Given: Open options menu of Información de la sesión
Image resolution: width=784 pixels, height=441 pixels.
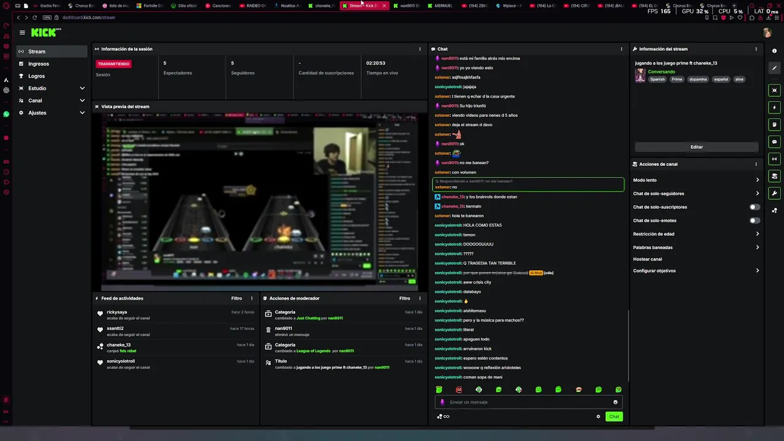Looking at the screenshot, I should coord(420,49).
